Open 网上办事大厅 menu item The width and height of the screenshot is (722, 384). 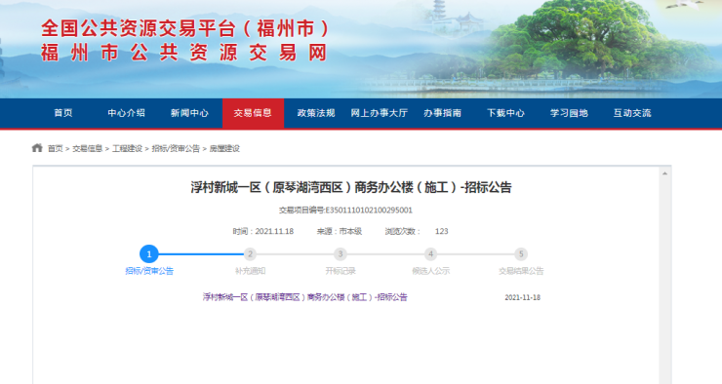[379, 113]
